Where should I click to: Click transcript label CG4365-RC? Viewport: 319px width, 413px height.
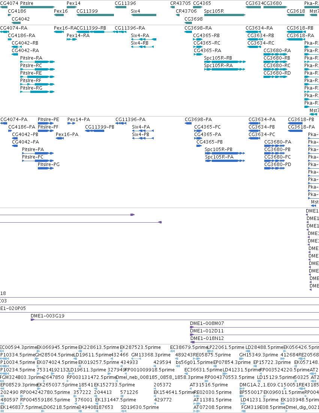pyautogui.click(x=207, y=43)
